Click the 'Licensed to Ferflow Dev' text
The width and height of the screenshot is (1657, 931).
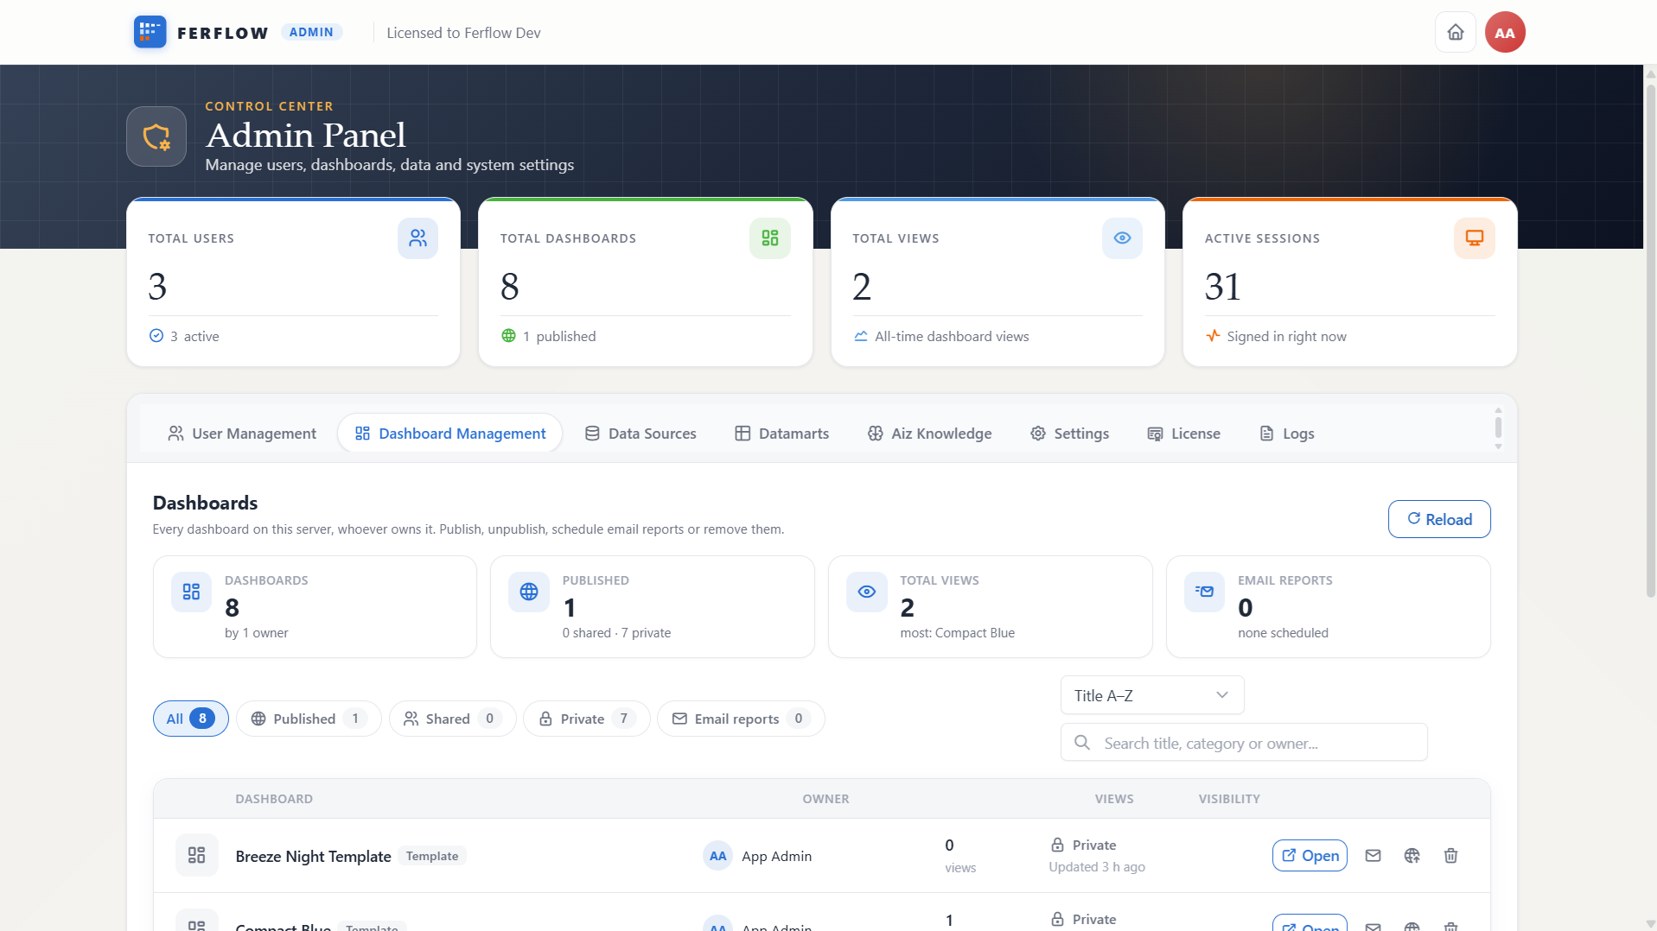click(x=463, y=33)
